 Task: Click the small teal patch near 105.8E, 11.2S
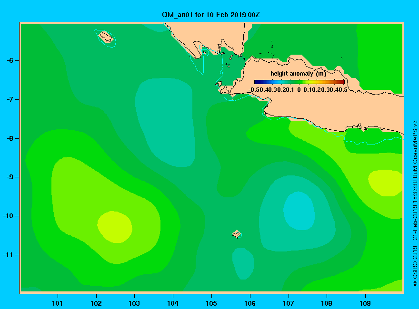(x=243, y=264)
